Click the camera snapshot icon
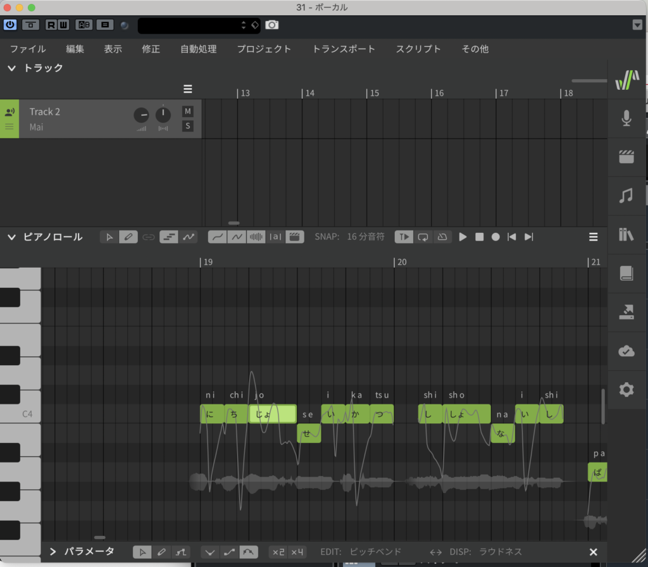Screen dimensions: 648x567 click(x=271, y=25)
